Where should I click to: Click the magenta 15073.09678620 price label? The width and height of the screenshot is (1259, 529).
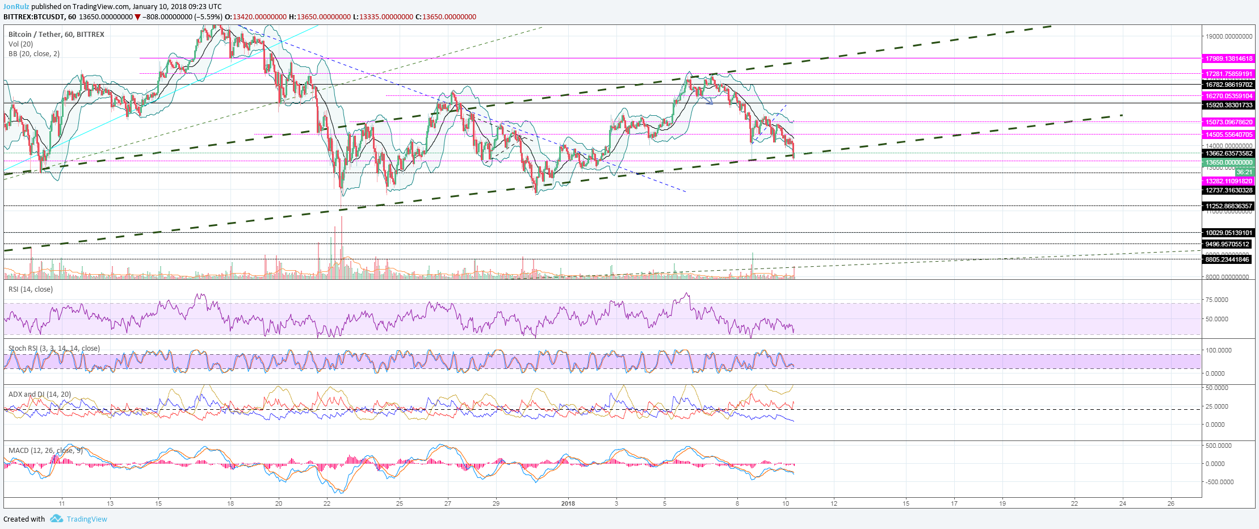[x=1228, y=122]
